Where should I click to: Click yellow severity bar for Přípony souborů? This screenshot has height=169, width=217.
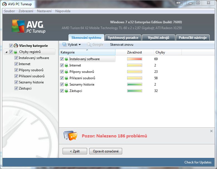(x=135, y=71)
